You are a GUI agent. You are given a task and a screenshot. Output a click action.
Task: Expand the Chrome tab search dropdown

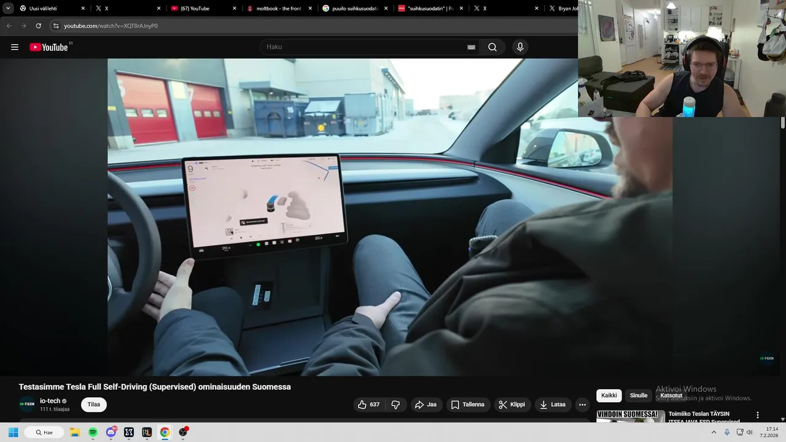coord(8,9)
